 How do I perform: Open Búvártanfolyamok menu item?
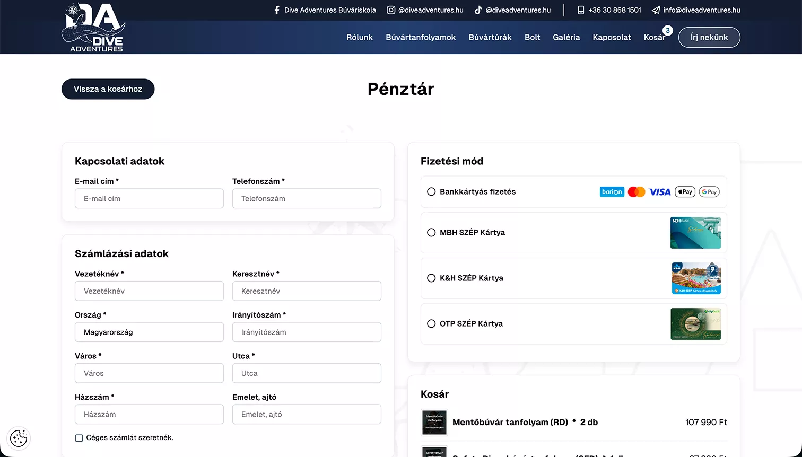tap(421, 37)
